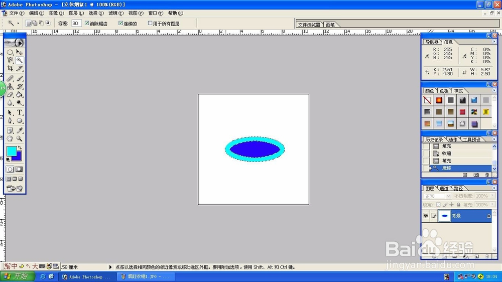
Task: Toggle the contiguous (连续的) checkbox
Action: coord(120,23)
